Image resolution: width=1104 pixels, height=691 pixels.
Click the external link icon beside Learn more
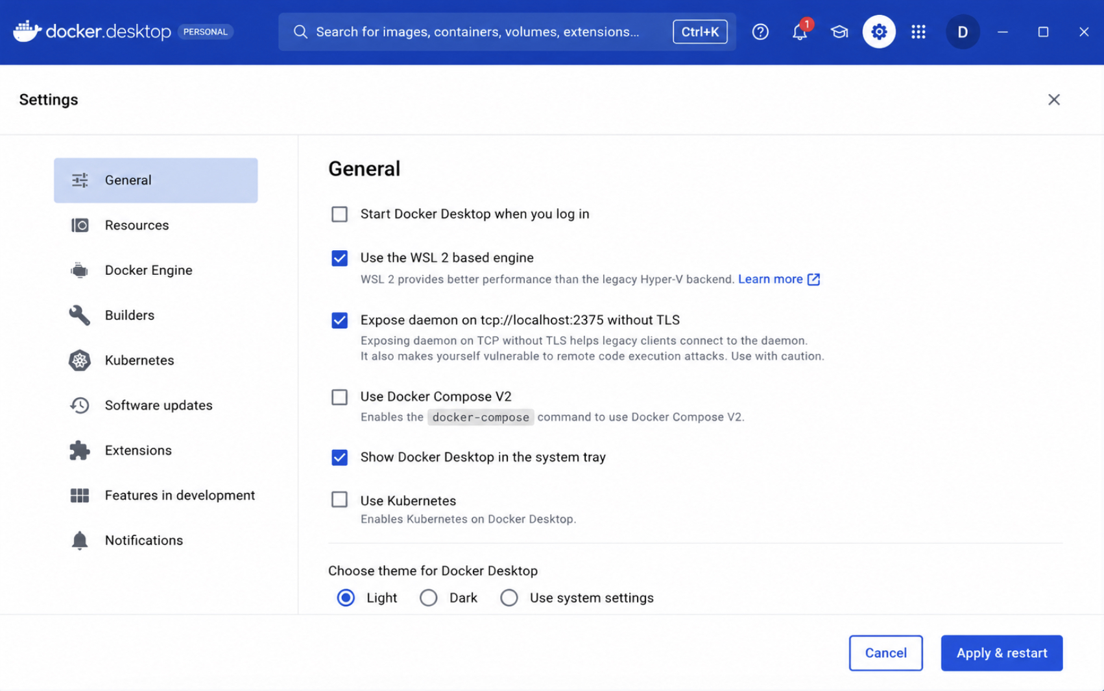tap(813, 279)
